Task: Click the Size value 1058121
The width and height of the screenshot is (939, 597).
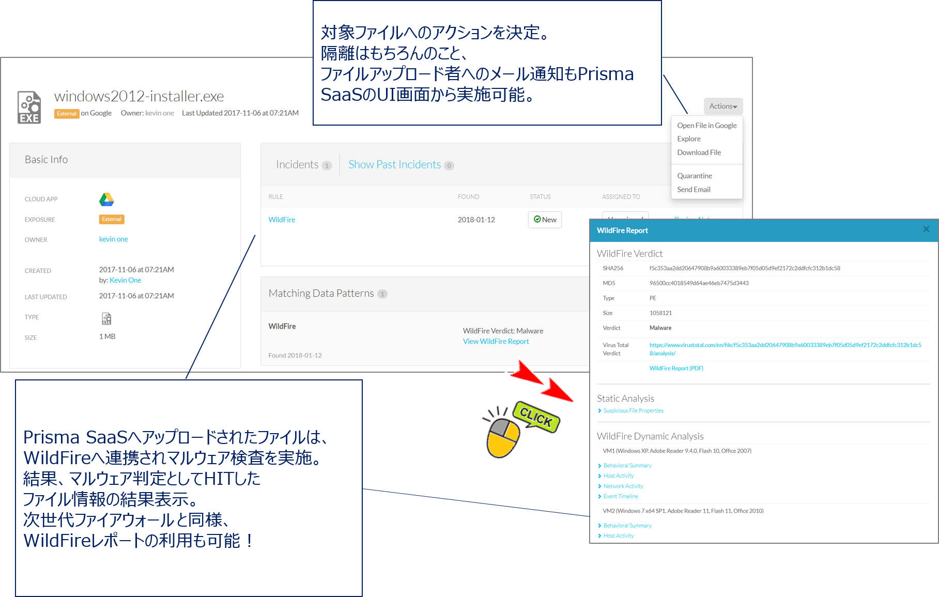Action: [x=660, y=313]
